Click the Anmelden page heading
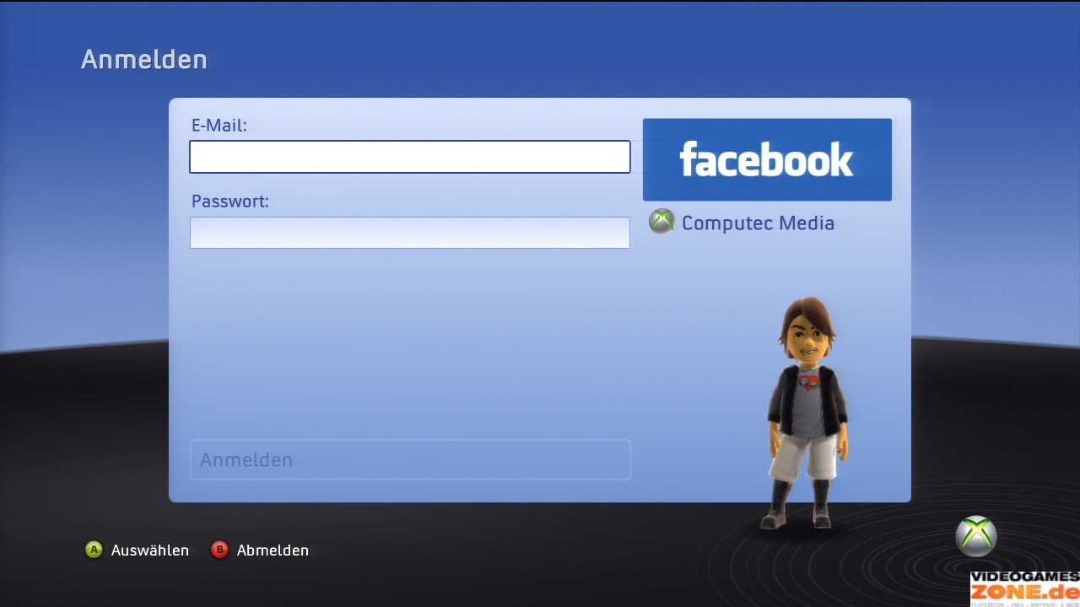Viewport: 1080px width, 607px height. pyautogui.click(x=144, y=60)
